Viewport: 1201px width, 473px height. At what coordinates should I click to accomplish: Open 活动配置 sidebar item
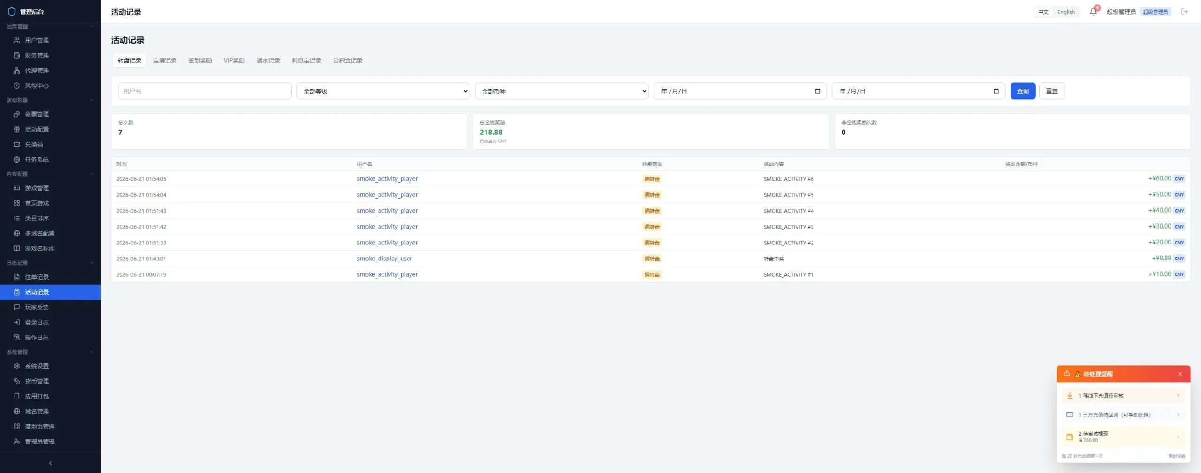click(50, 129)
